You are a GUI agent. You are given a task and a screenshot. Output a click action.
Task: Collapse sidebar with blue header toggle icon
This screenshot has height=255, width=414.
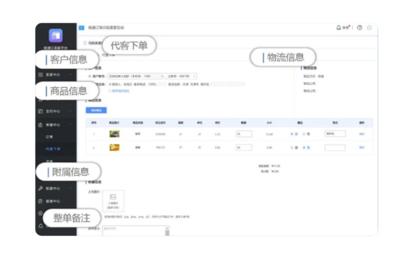pos(82,28)
